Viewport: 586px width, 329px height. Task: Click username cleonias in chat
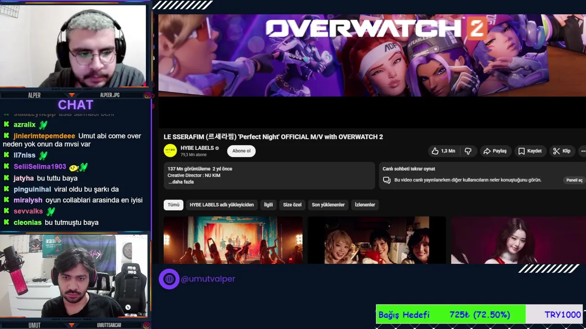click(x=27, y=222)
